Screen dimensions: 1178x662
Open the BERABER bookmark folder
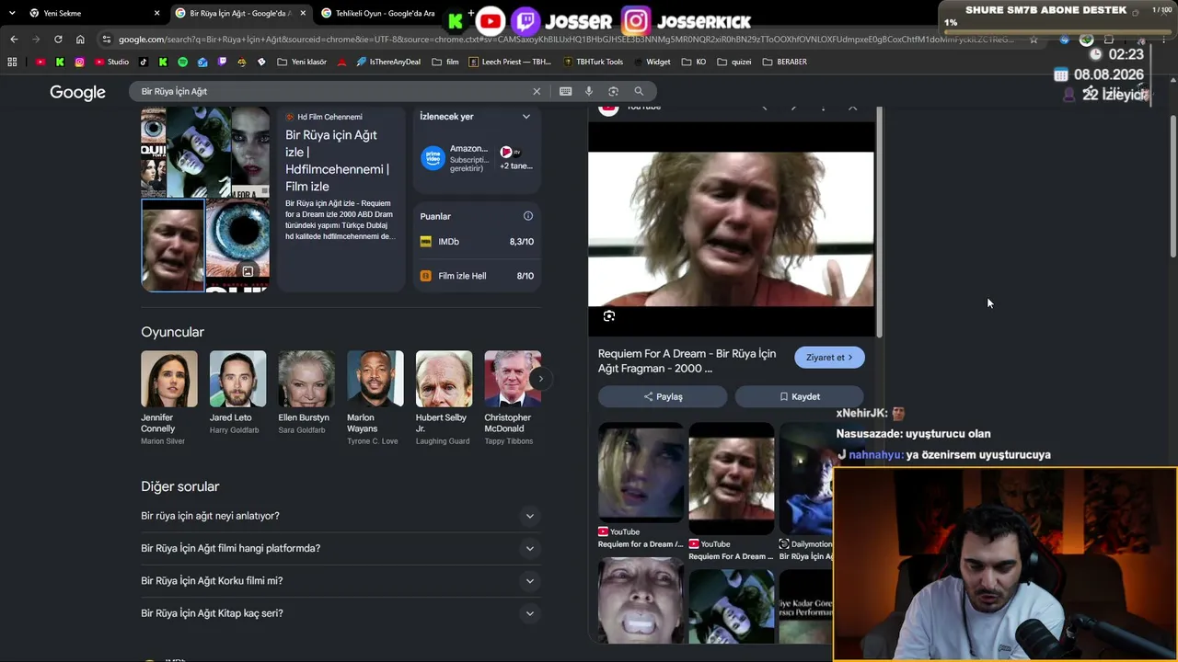tap(785, 62)
